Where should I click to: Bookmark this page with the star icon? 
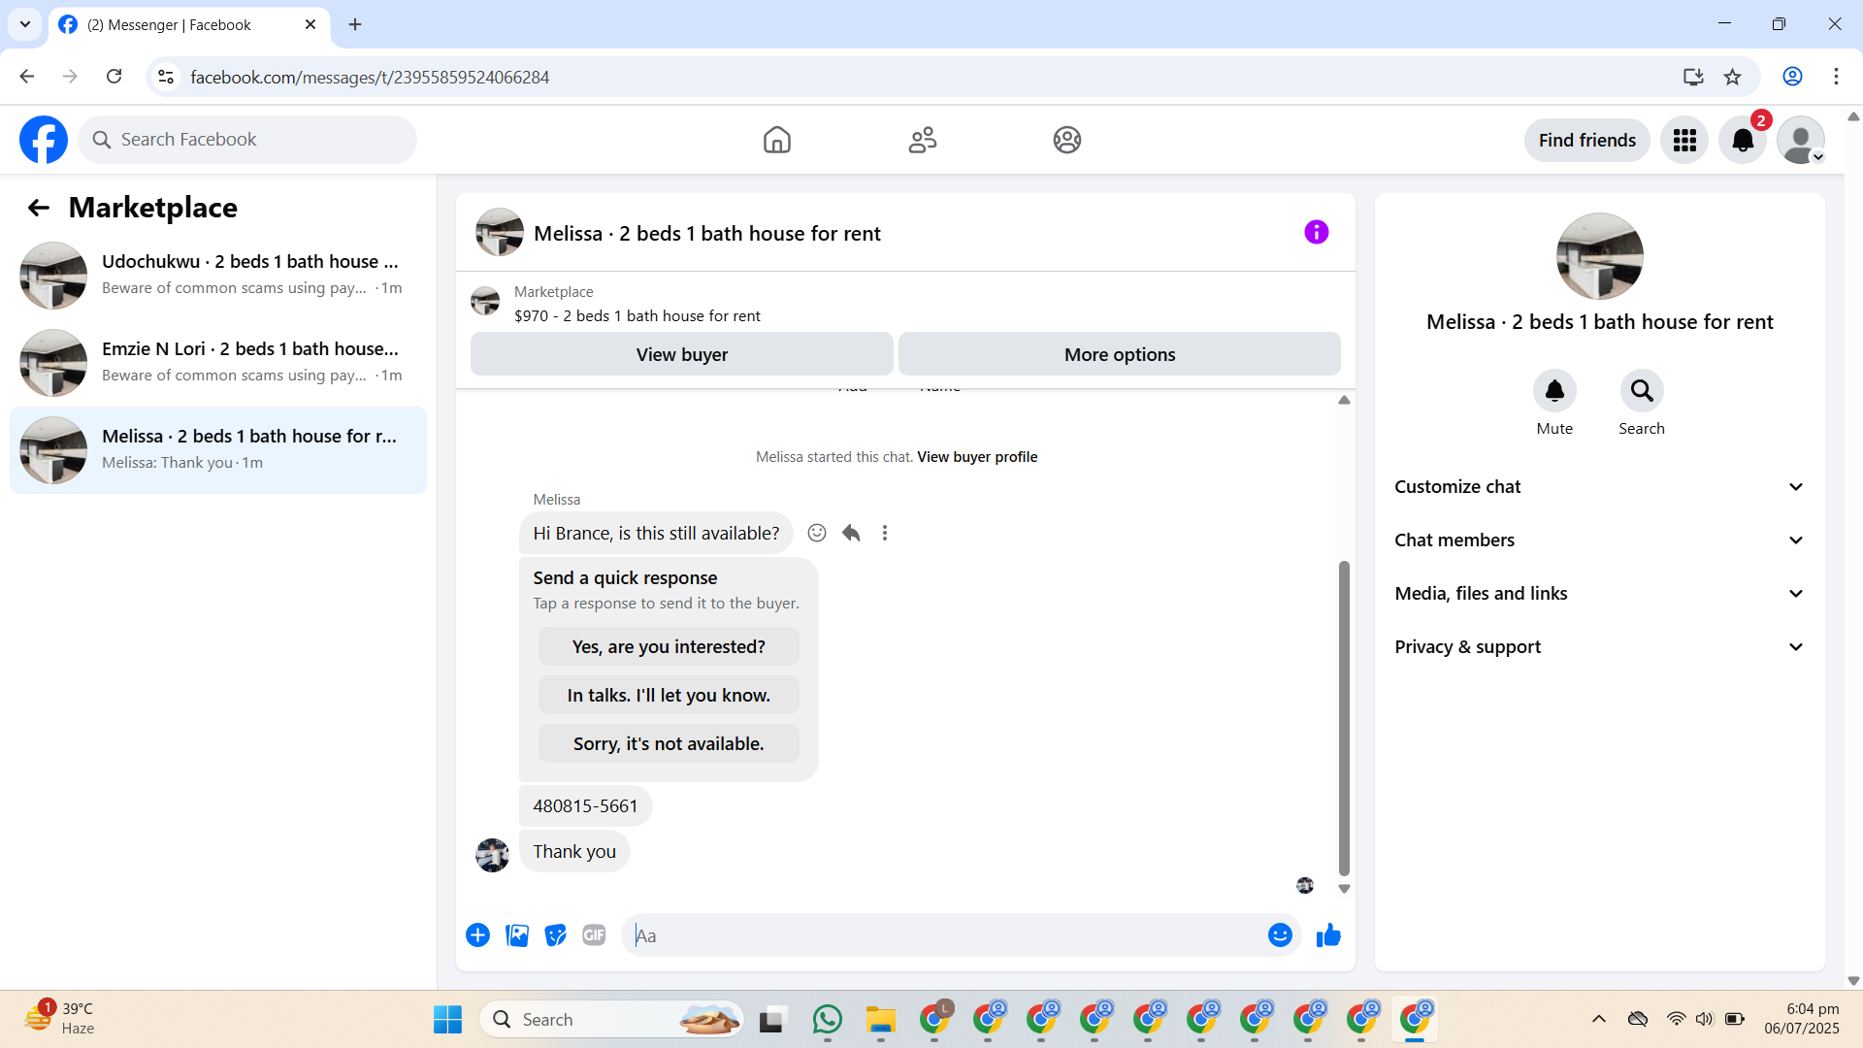point(1733,77)
